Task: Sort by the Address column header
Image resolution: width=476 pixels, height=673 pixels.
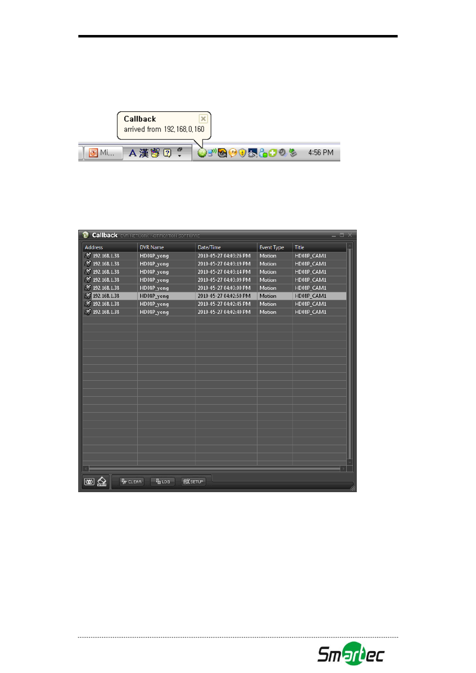Action: (110, 247)
